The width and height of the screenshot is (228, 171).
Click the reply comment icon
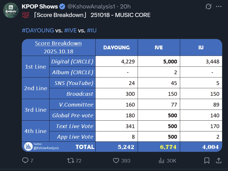[25, 161]
